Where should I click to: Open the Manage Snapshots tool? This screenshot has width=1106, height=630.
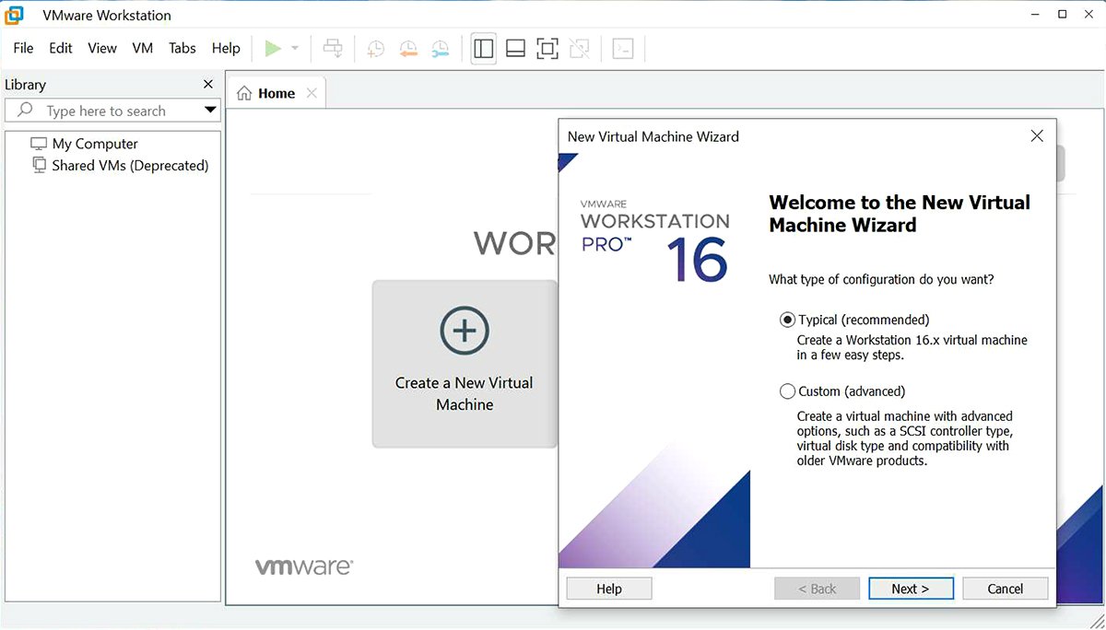click(441, 48)
